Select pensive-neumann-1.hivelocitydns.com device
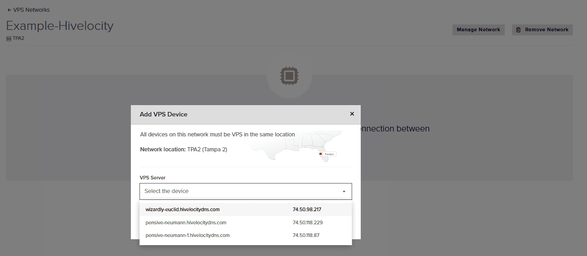 coord(246,235)
